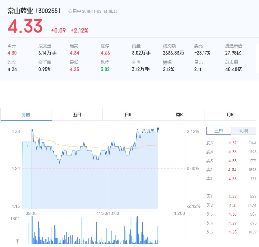This screenshot has width=259, height=247.
Task: Click the 委比 value -23.17%
Action: 202,53
